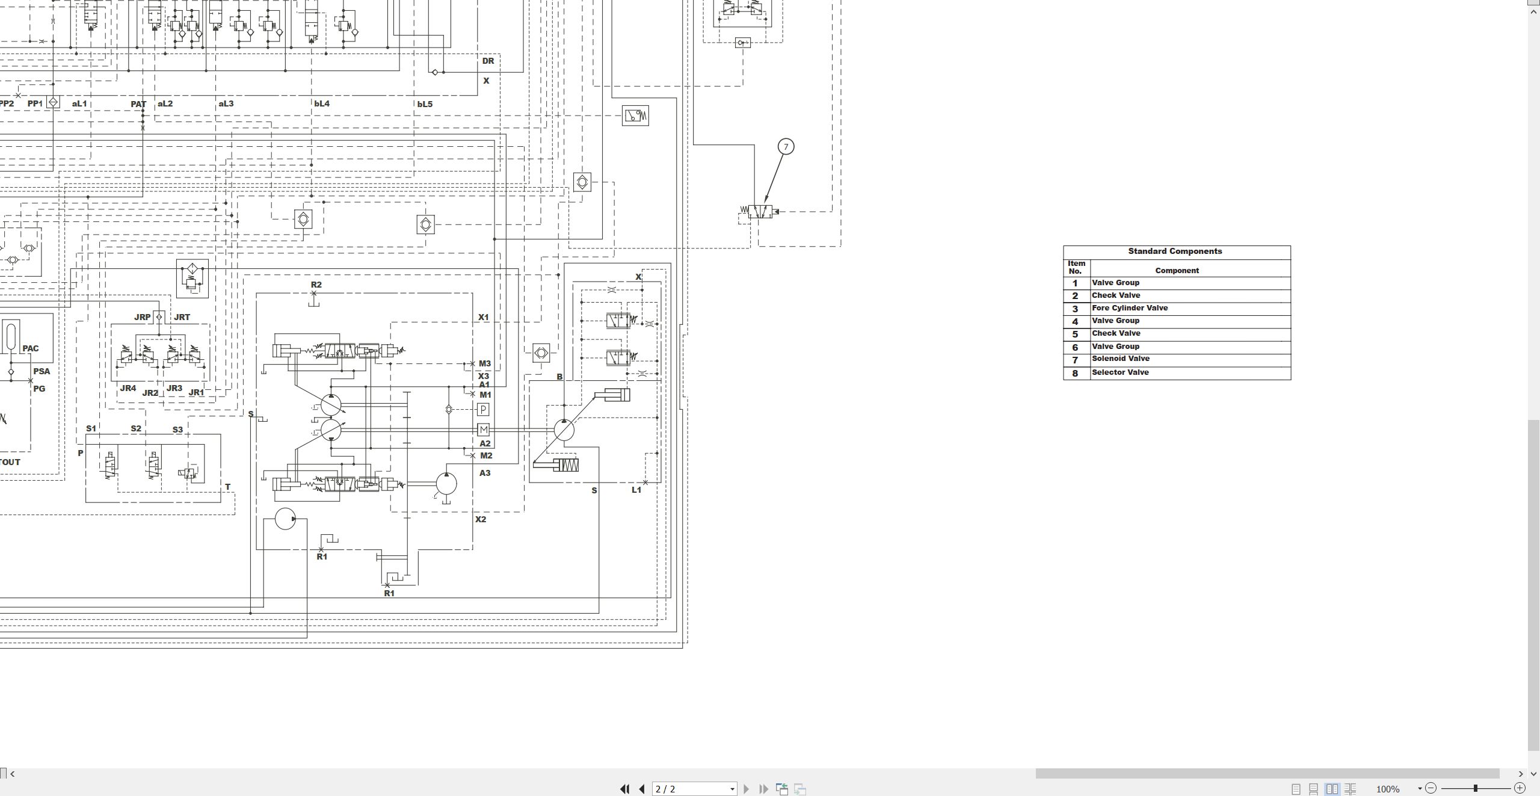Click the X2 port label
The image size is (1540, 796).
(481, 519)
